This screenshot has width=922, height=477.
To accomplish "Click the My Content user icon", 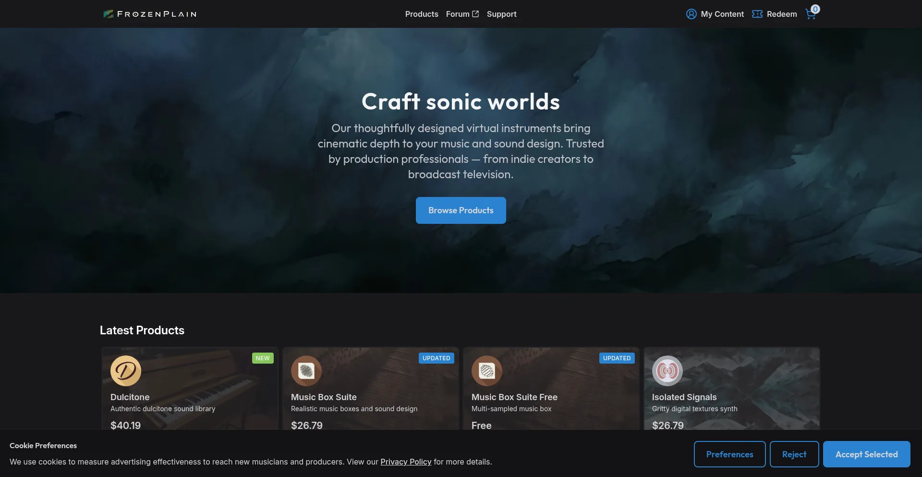I will [x=691, y=14].
